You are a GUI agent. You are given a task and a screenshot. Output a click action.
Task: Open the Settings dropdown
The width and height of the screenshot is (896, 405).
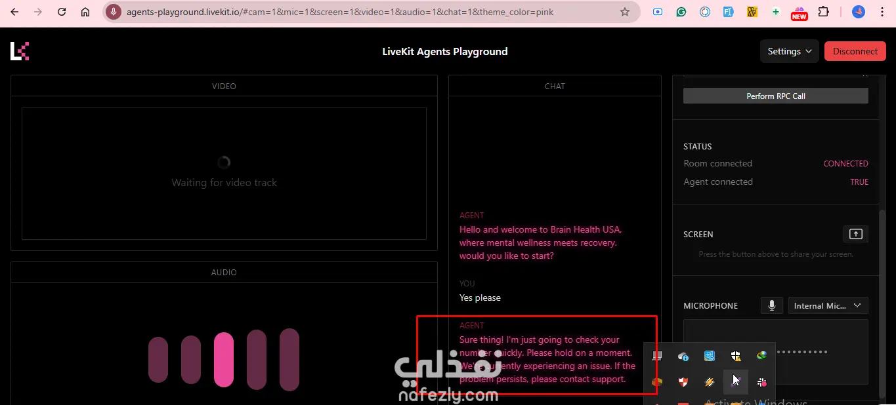pyautogui.click(x=790, y=51)
